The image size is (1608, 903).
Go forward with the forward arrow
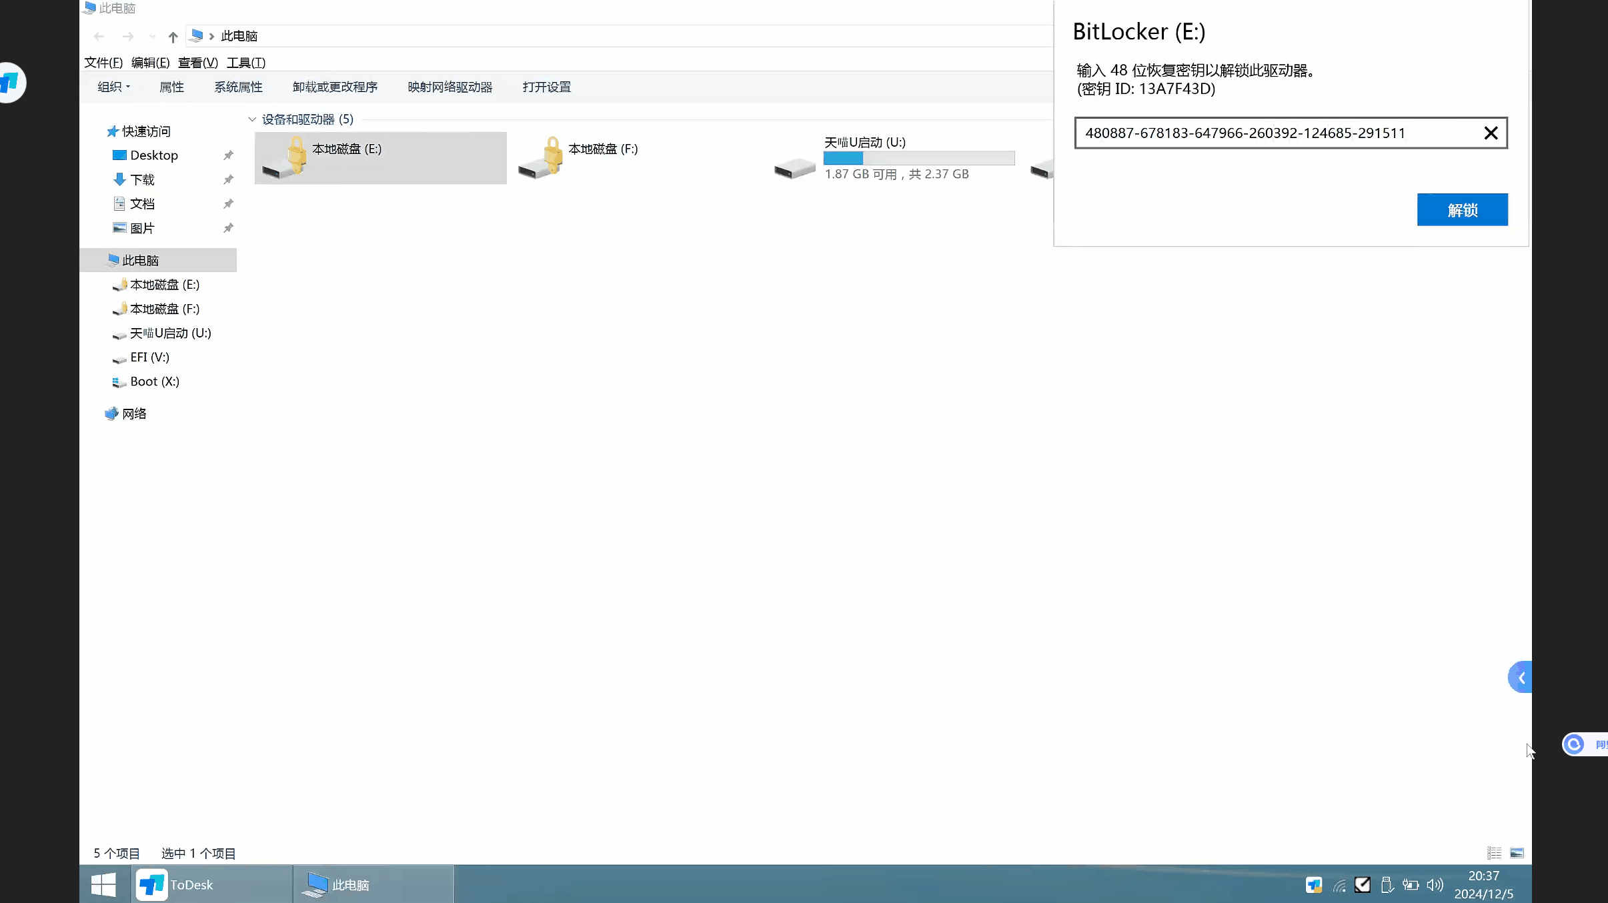128,37
